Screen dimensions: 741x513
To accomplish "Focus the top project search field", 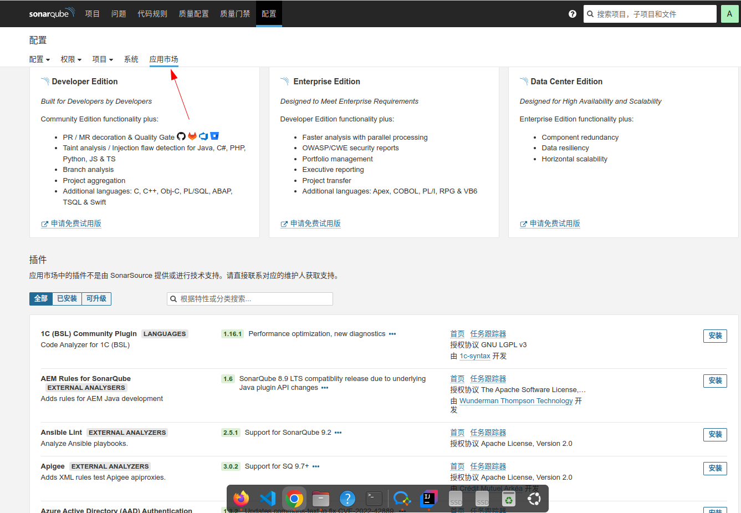I will [650, 14].
